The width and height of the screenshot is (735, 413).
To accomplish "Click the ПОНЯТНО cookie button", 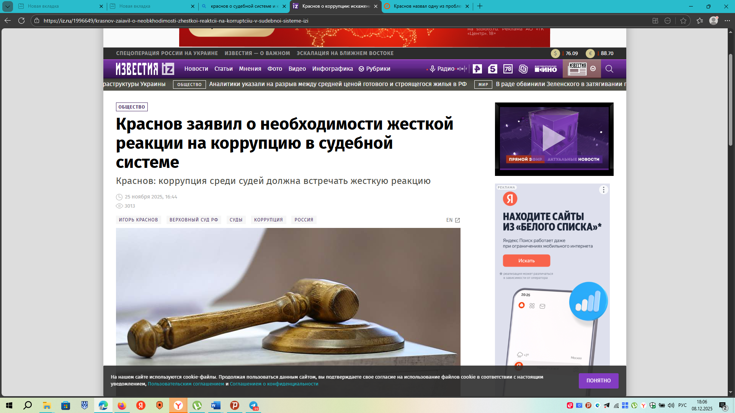I will tap(598, 380).
